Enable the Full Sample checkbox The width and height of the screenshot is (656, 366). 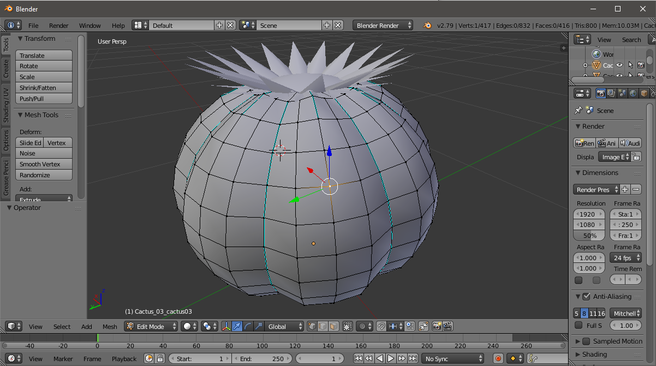[x=579, y=325]
